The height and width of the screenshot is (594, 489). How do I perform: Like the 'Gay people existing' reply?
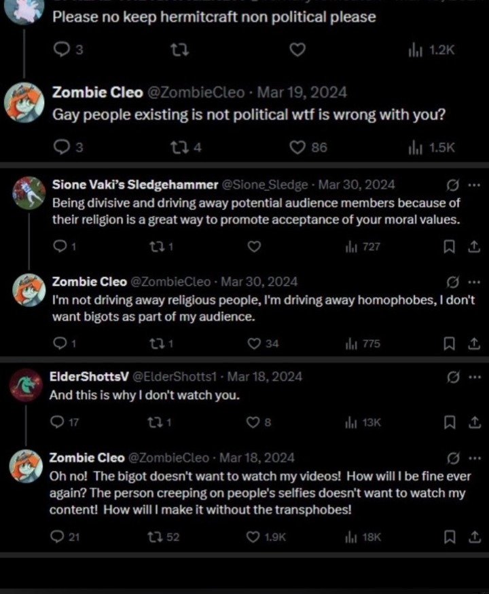coord(297,148)
